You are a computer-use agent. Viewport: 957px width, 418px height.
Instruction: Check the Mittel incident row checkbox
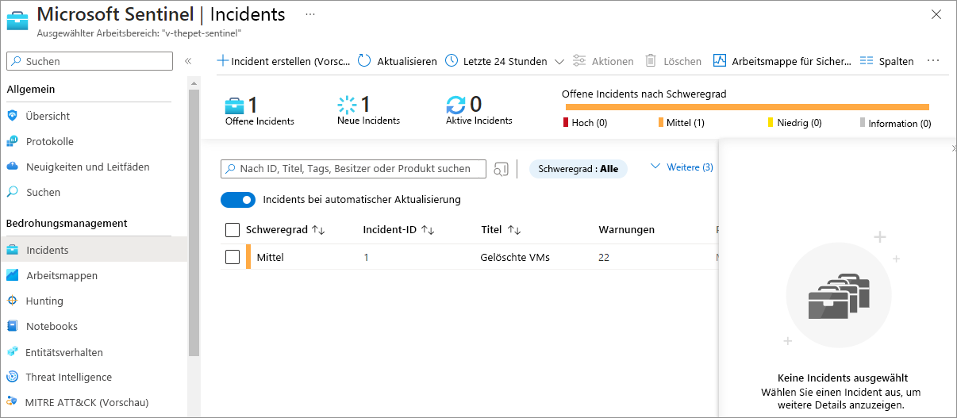tap(233, 257)
